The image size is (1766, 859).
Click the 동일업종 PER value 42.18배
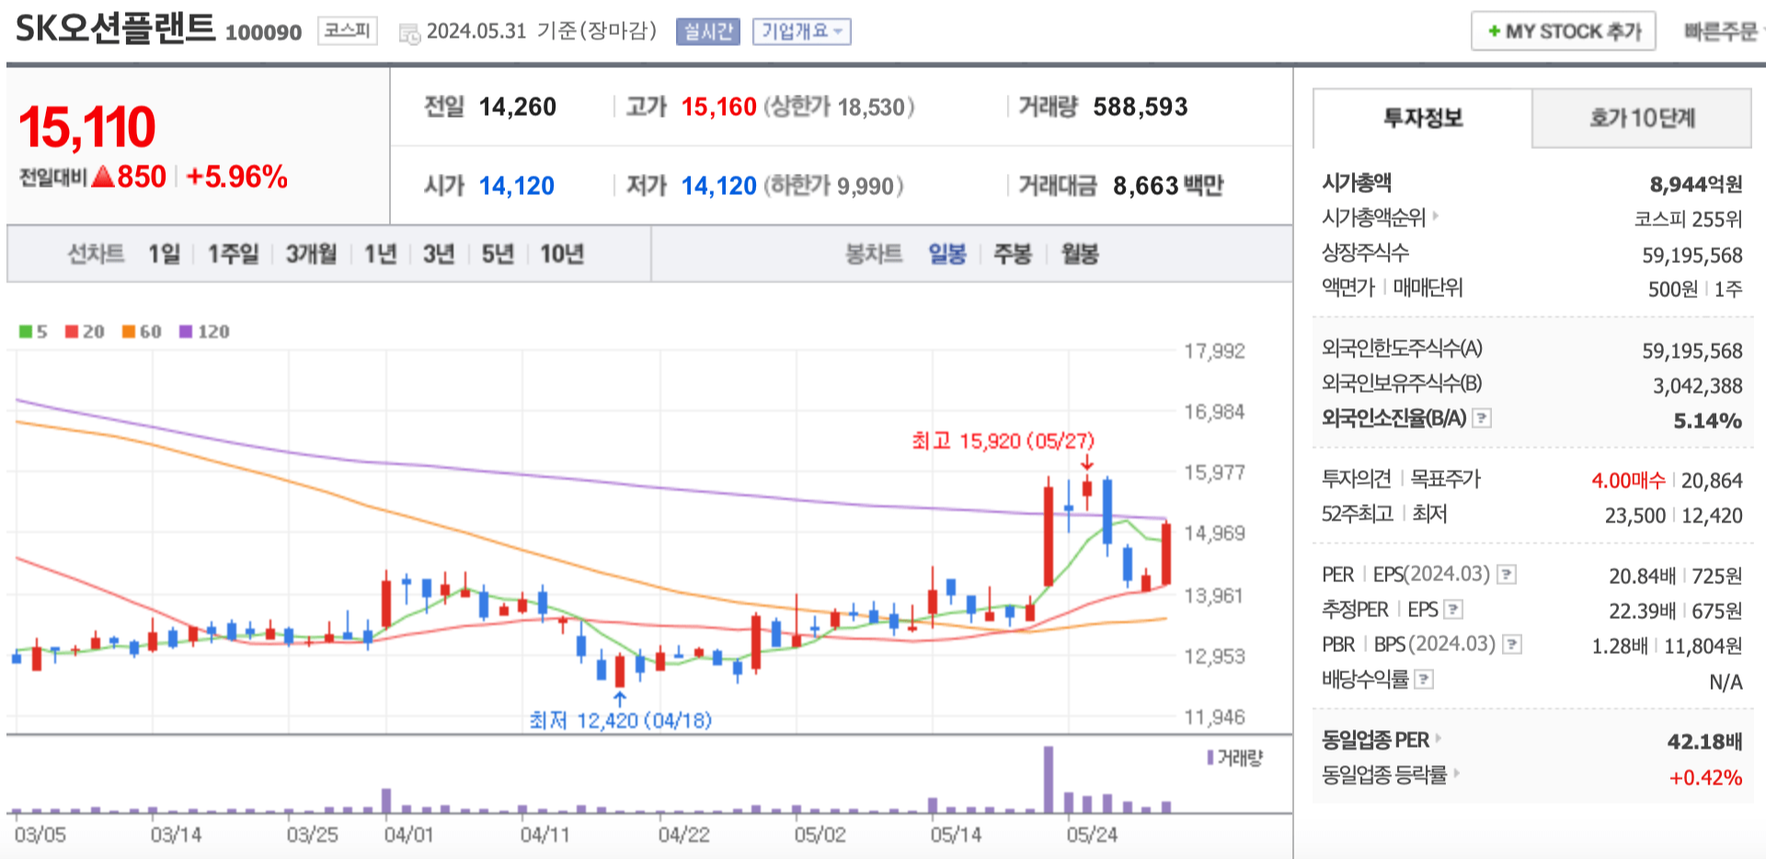click(x=1705, y=741)
